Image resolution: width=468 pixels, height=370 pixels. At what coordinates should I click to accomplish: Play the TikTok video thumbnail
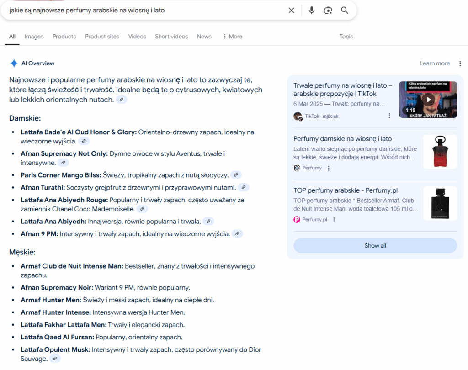[x=428, y=99]
